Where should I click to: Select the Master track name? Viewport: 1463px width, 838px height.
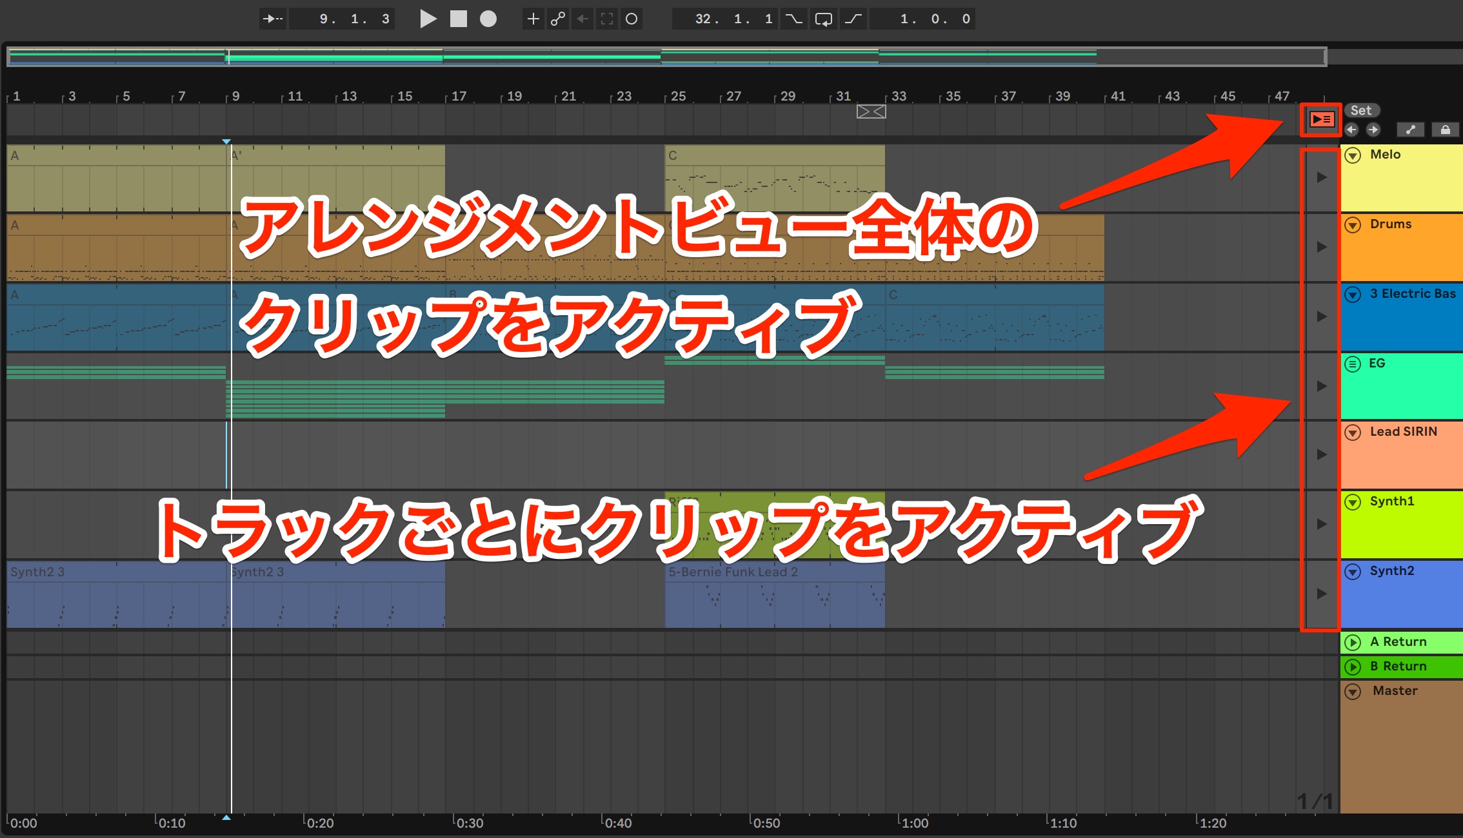click(1395, 691)
